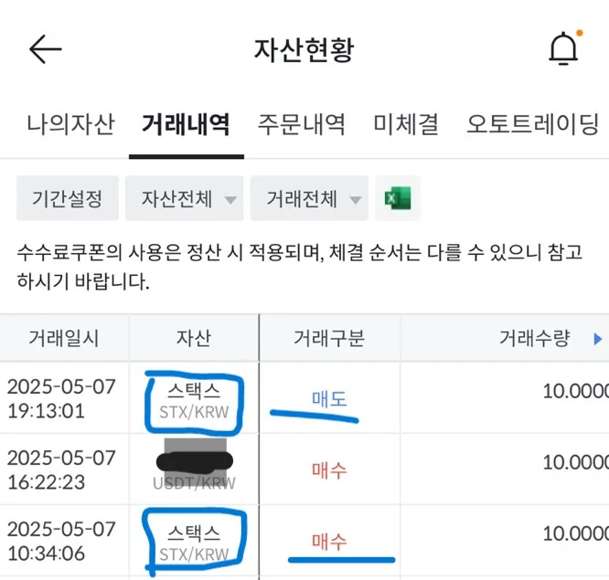609x580 pixels.
Task: Select 스택스 STX/KRW asset at 19:13:01
Action: coord(192,400)
